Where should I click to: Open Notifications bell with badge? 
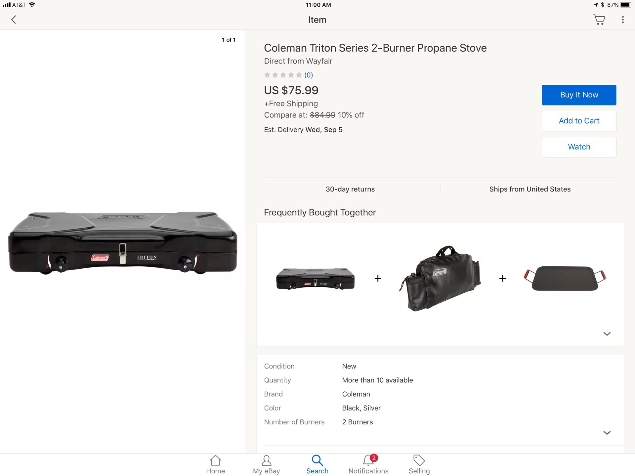pos(368,464)
